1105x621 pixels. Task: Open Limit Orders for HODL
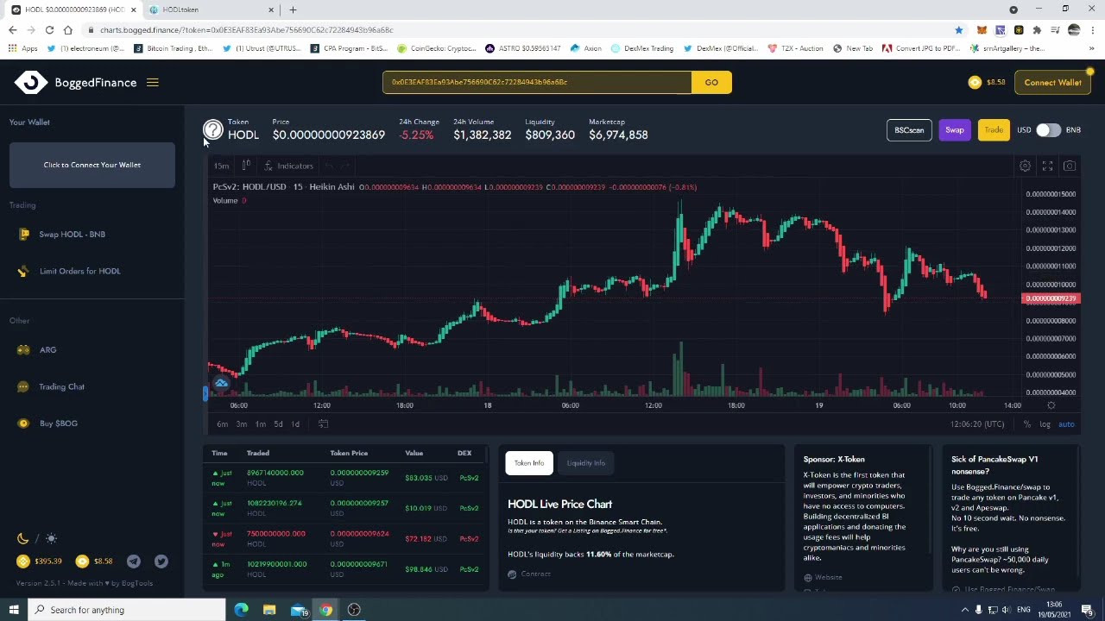click(x=80, y=271)
